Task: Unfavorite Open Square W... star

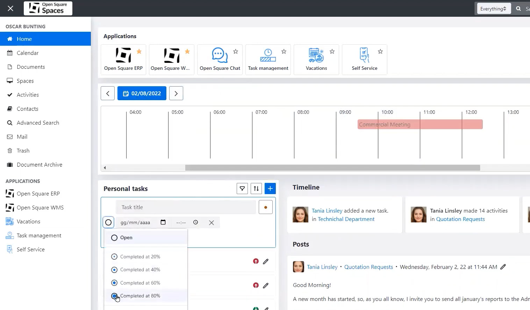Action: [187, 52]
